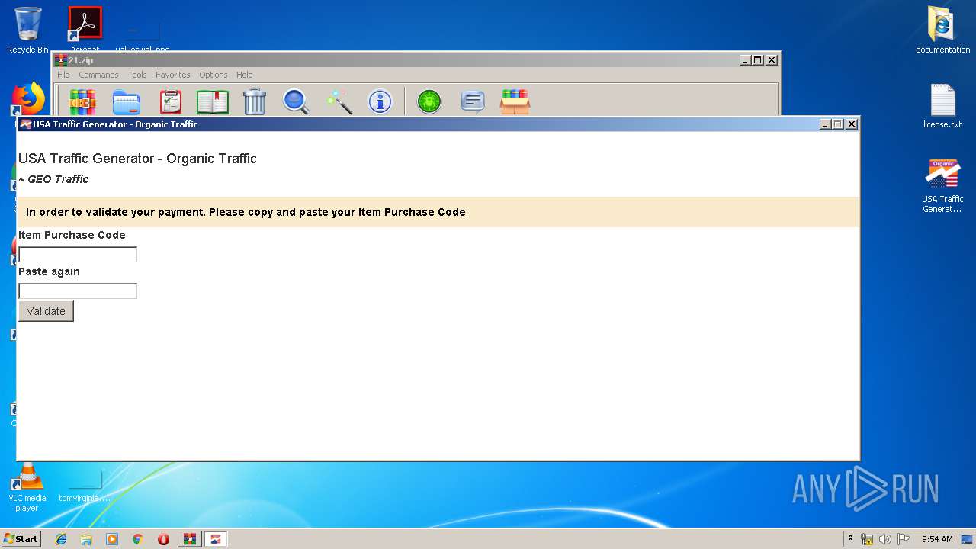Click the Extract To folder icon in WinRAR

[127, 101]
